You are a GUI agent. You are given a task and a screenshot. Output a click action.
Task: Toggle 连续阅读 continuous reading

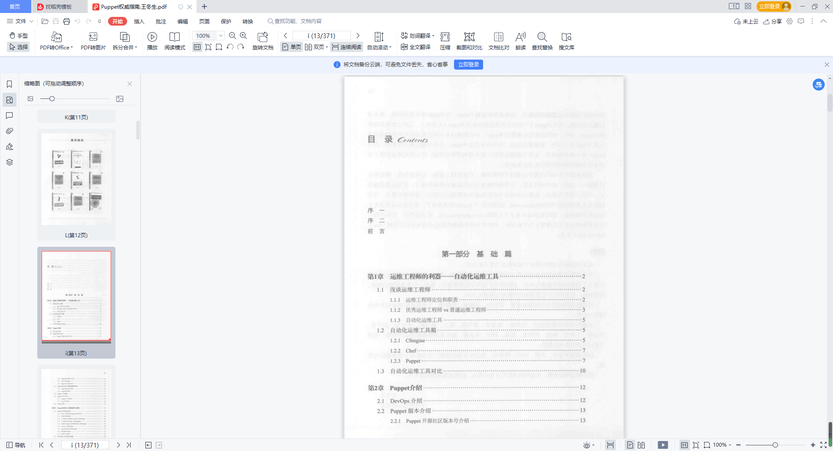[x=347, y=47]
